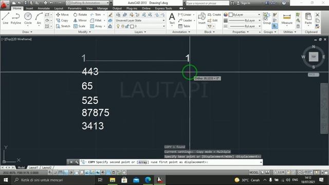
Task: Click the object color wheel swatch
Action: [x=226, y=14]
